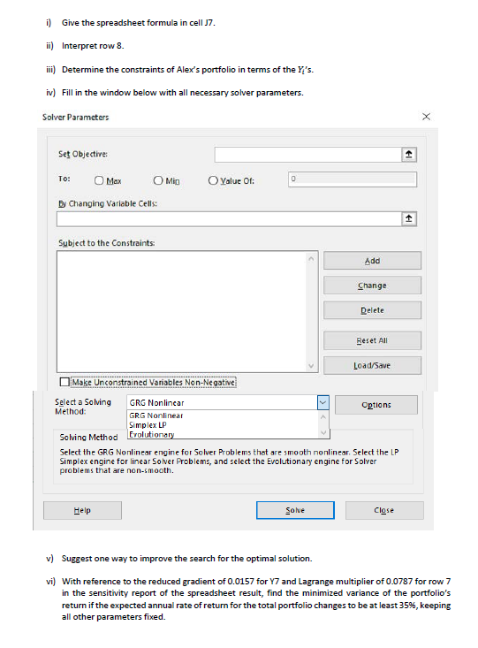Screen dimensions: 478x648
Task: Open the Select a Solving Method dropdown arrow
Action: click(x=323, y=402)
